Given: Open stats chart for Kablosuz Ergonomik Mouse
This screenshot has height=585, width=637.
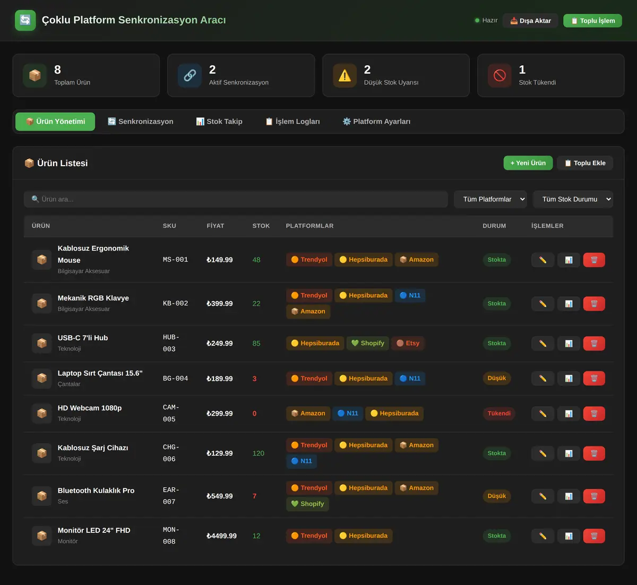Looking at the screenshot, I should pyautogui.click(x=569, y=260).
